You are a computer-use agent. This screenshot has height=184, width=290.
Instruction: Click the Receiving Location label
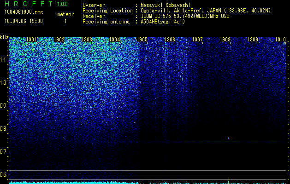pyautogui.click(x=107, y=11)
